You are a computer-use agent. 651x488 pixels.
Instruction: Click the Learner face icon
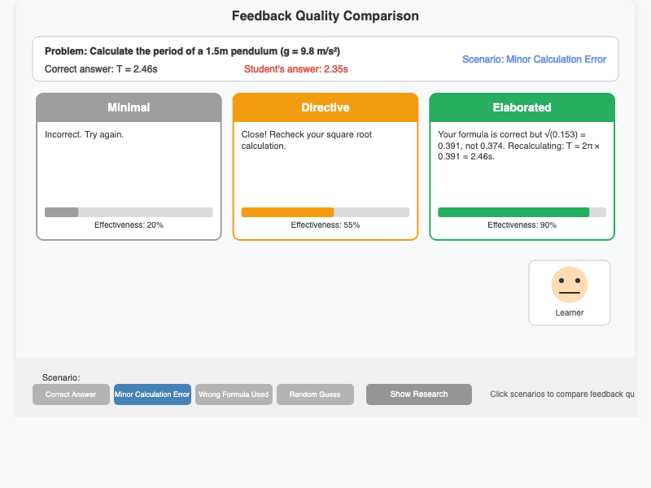pyautogui.click(x=570, y=285)
